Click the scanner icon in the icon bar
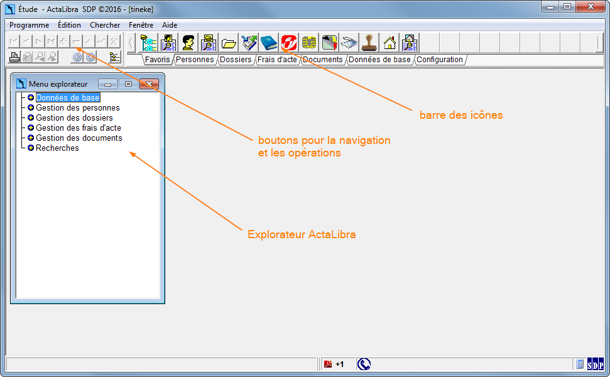The width and height of the screenshot is (610, 377). click(x=349, y=43)
